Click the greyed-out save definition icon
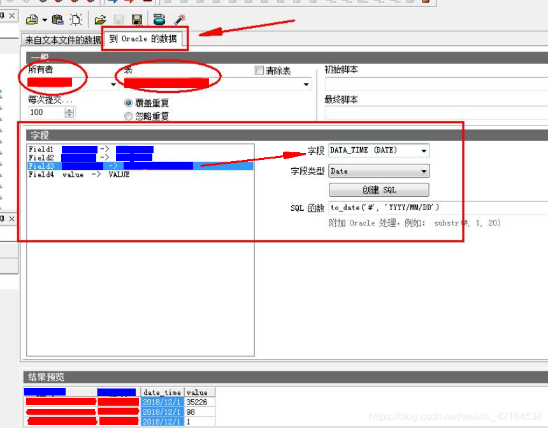The height and width of the screenshot is (428, 548). pos(119,20)
